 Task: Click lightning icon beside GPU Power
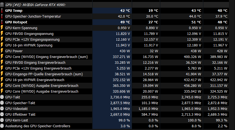(2, 51)
